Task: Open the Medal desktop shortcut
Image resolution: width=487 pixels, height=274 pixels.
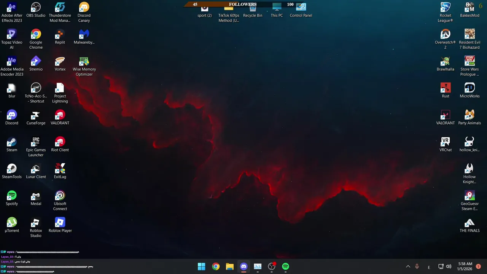Action: 36,198
